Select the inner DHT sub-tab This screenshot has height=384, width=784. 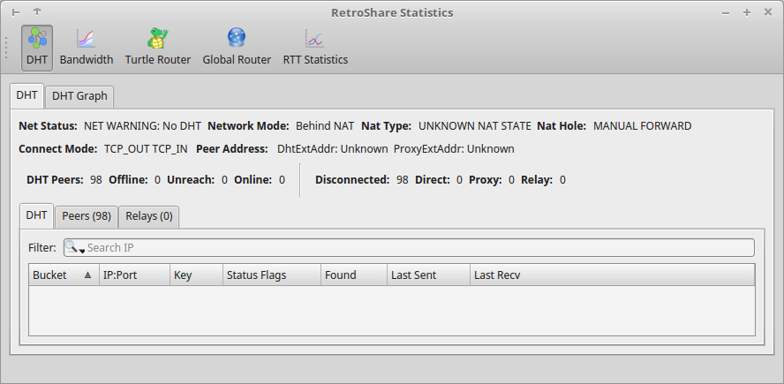36,215
